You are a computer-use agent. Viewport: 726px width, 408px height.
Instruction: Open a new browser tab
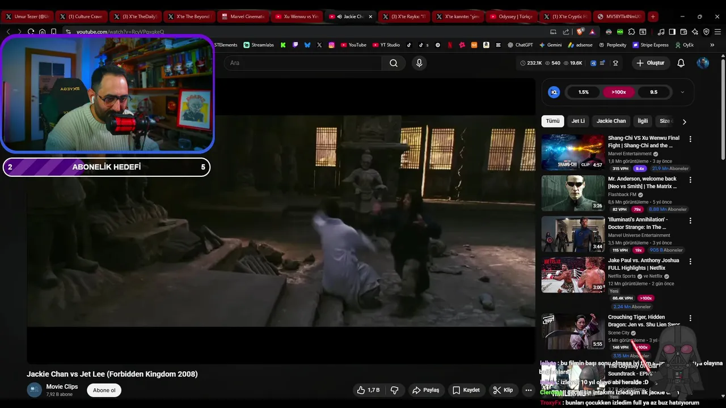click(x=653, y=16)
